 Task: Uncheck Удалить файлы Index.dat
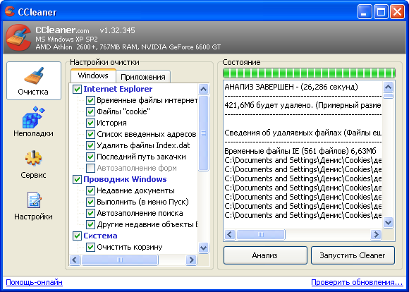(x=90, y=145)
